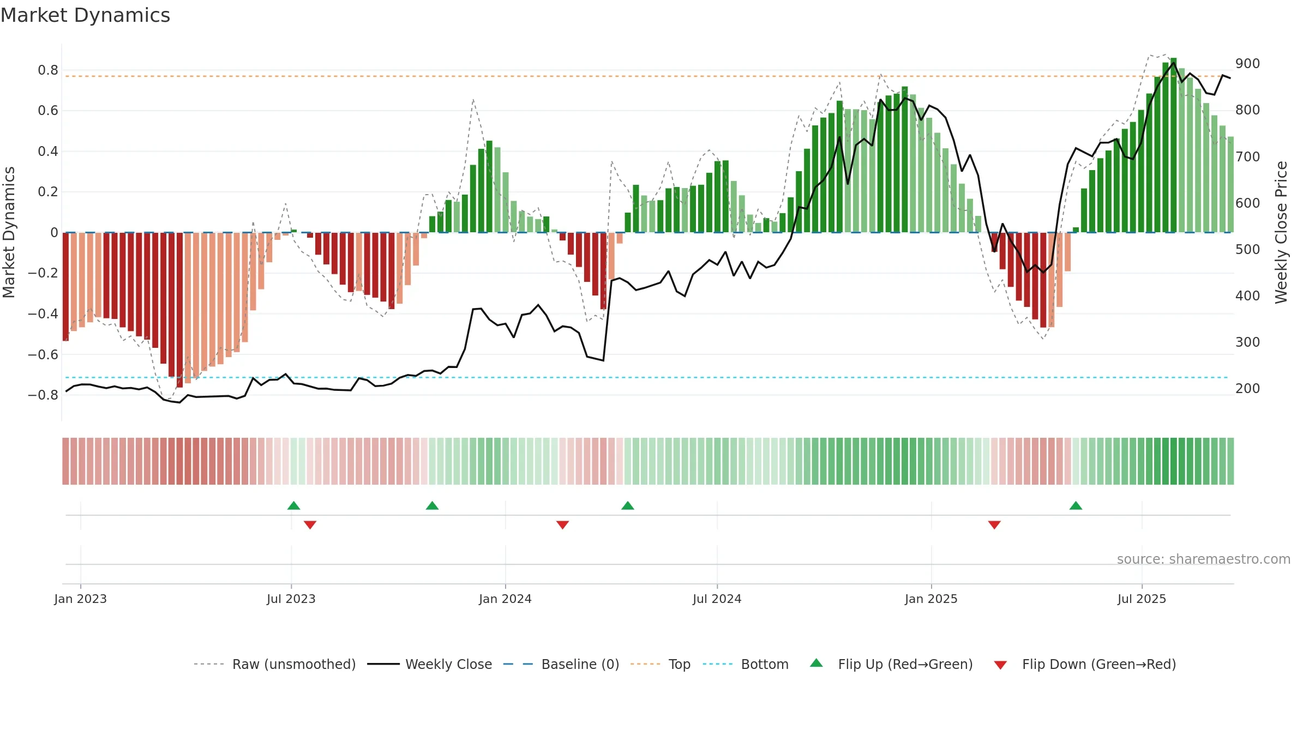Toggle Flip Down (Green→Red) legend entry
Image resolution: width=1309 pixels, height=736 pixels.
pyautogui.click(x=1084, y=664)
